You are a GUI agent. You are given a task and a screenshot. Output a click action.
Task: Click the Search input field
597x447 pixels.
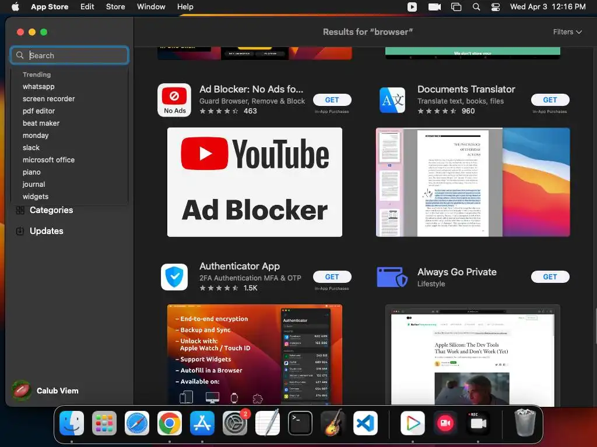[x=69, y=55]
